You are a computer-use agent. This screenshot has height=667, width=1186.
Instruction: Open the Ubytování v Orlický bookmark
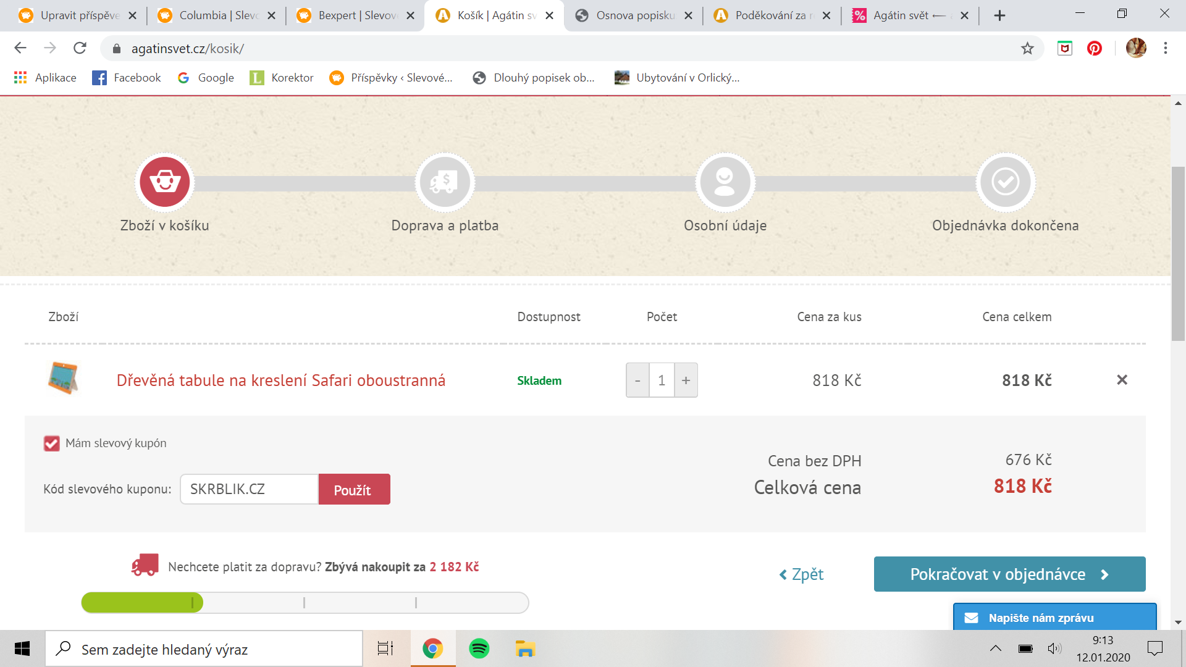677,78
